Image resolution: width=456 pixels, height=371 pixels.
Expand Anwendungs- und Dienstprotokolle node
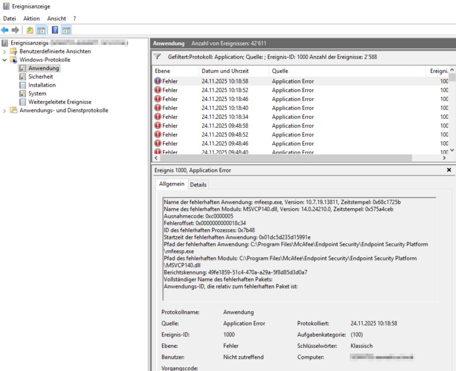(x=5, y=110)
